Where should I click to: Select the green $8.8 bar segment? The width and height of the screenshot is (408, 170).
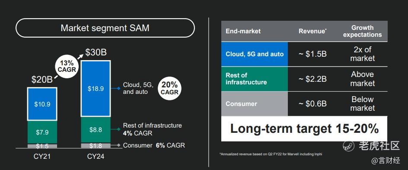tap(96, 130)
